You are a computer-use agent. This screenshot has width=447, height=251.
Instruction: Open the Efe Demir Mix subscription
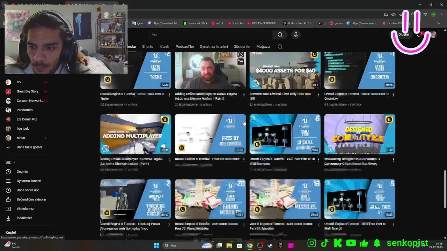27,119
